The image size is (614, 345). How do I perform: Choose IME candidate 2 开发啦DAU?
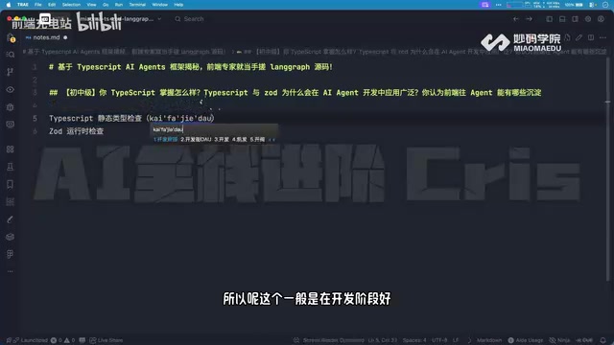point(196,139)
